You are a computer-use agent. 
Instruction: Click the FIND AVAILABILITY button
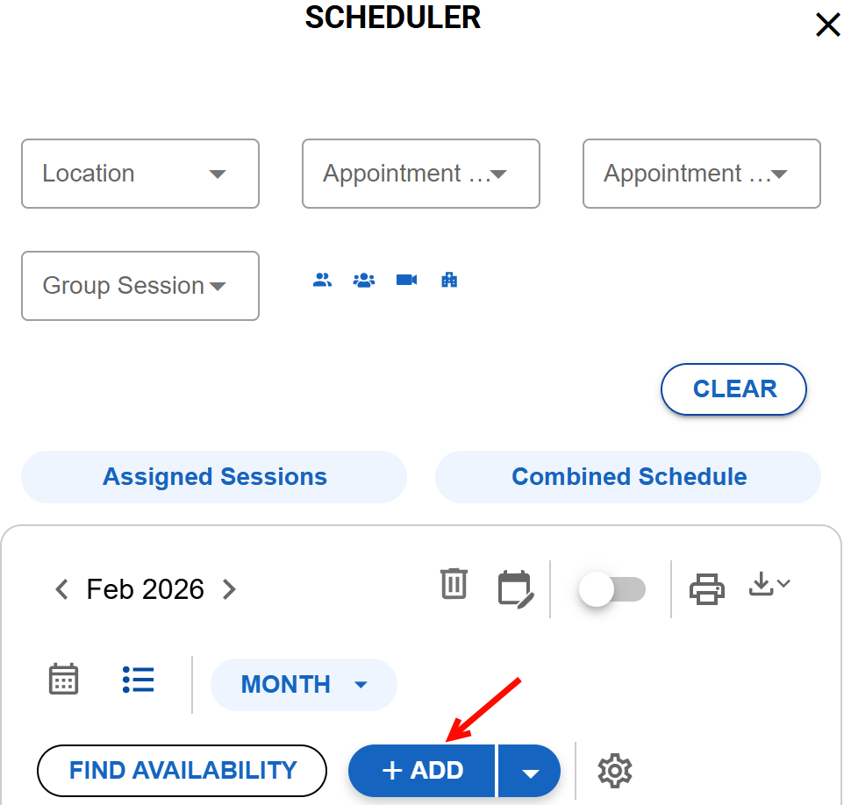click(x=182, y=771)
